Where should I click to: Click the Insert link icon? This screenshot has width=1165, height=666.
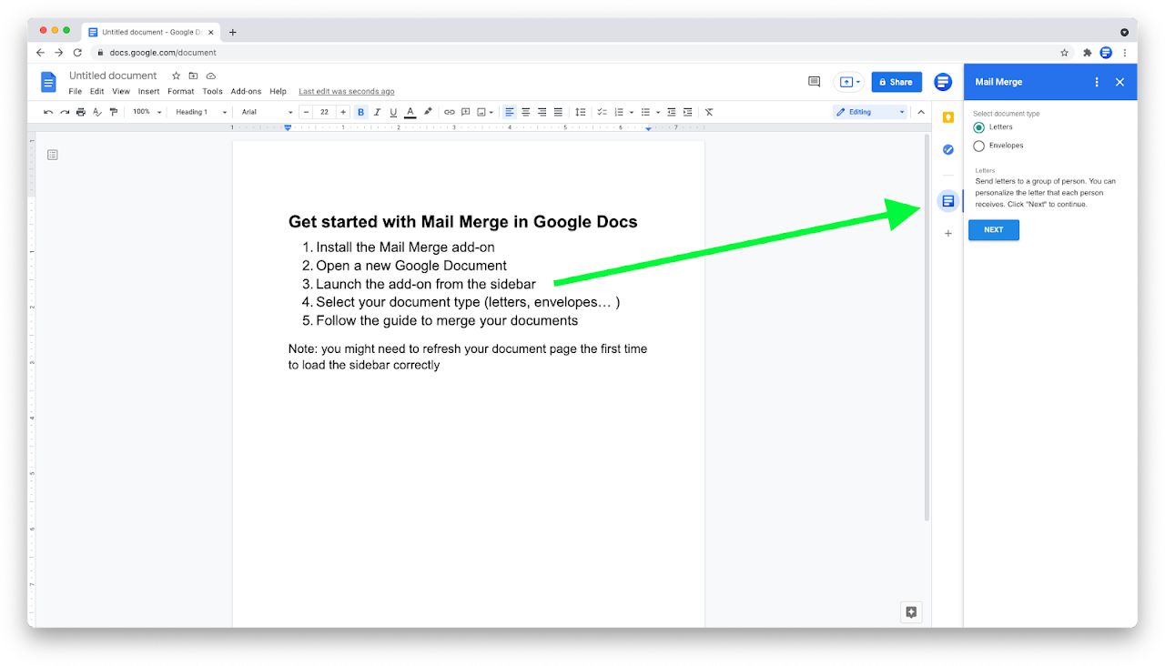pos(449,111)
